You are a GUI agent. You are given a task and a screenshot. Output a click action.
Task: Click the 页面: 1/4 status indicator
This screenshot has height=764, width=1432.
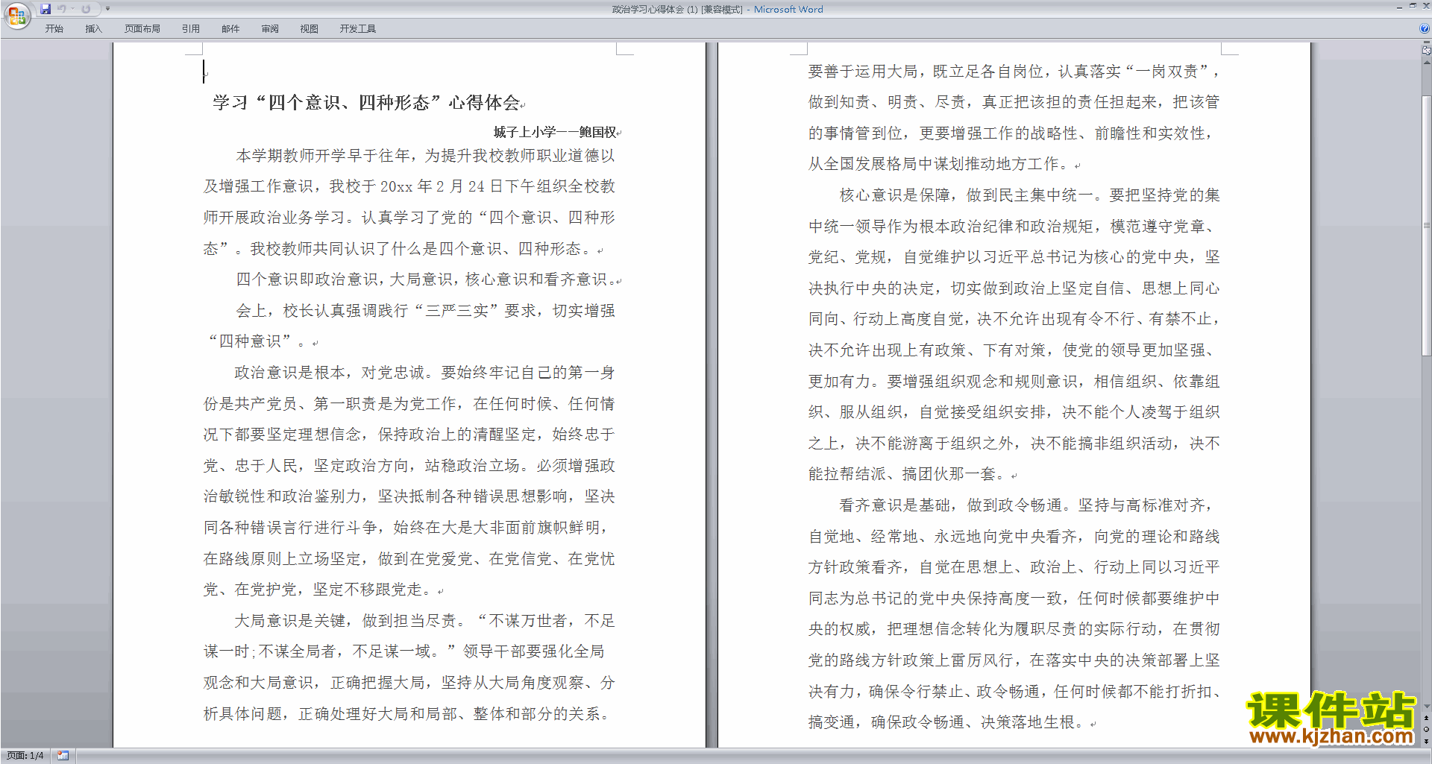(25, 756)
